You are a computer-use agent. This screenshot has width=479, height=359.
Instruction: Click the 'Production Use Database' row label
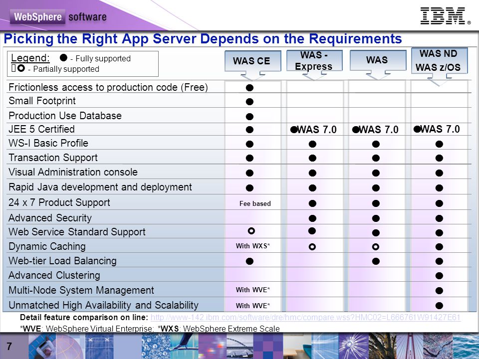coord(65,116)
